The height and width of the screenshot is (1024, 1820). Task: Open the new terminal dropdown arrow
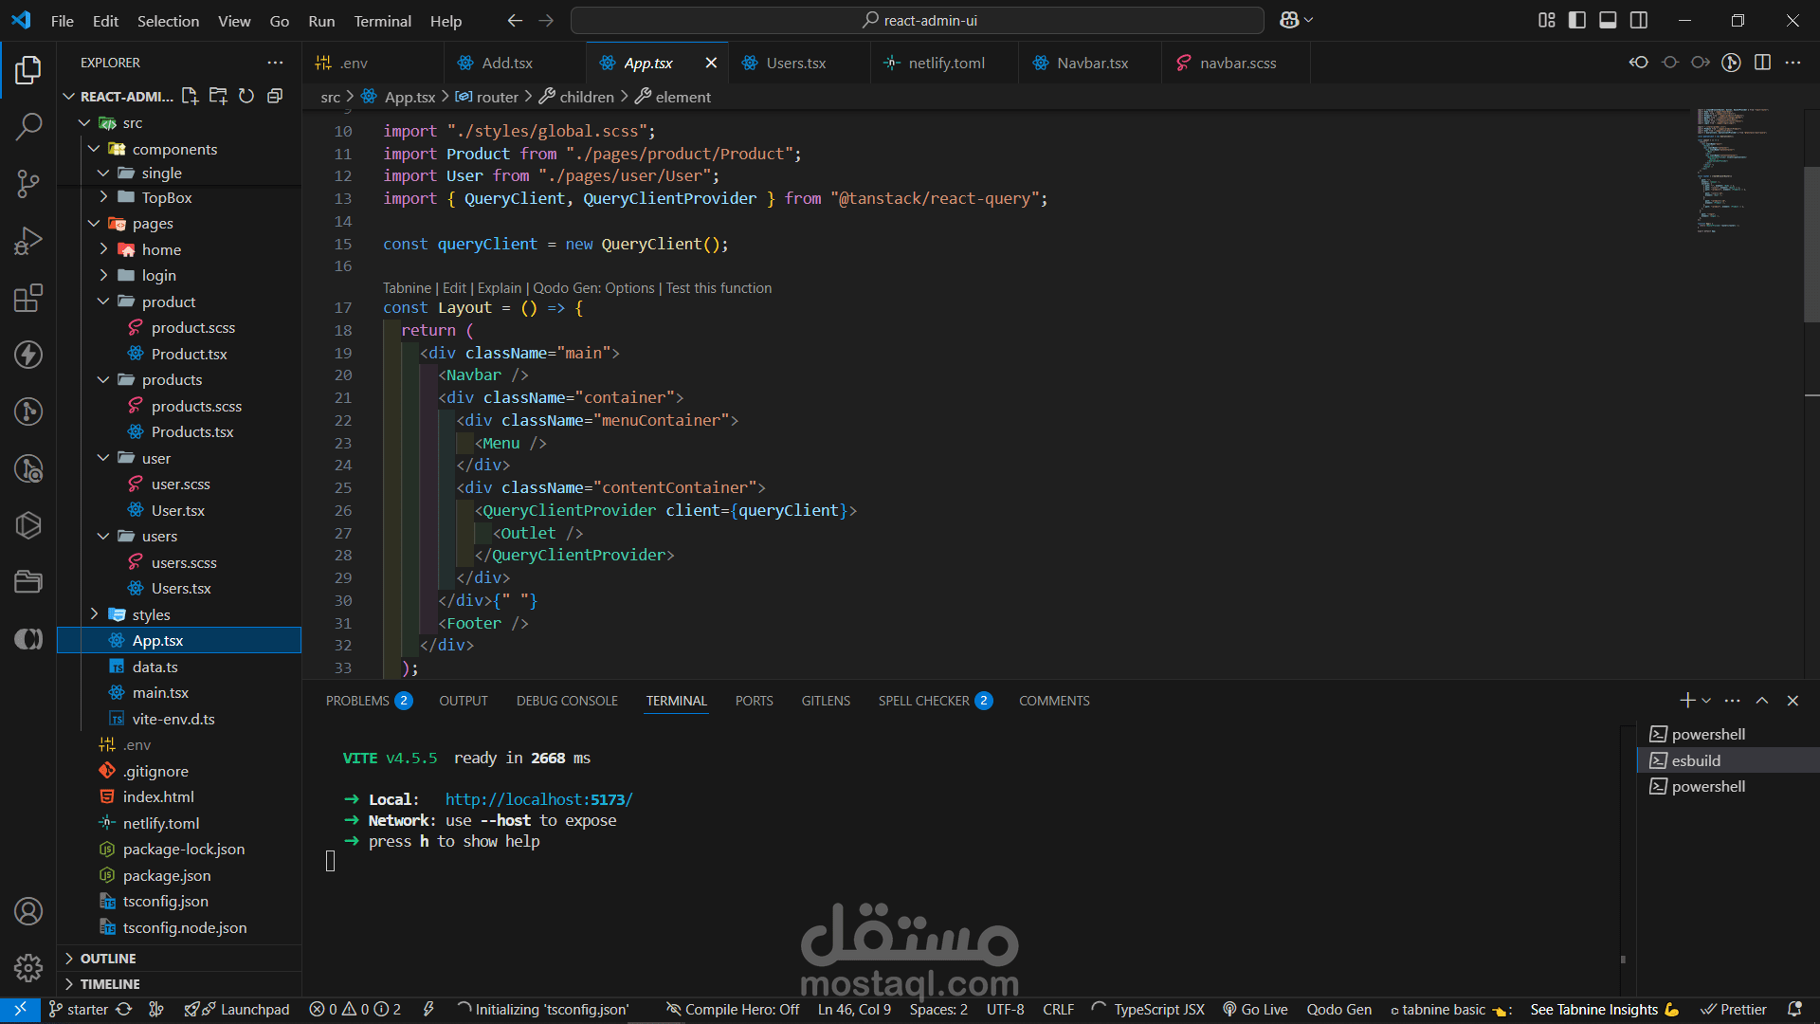[1706, 701]
